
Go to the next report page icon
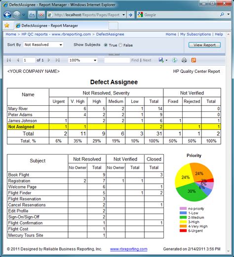click(49, 60)
